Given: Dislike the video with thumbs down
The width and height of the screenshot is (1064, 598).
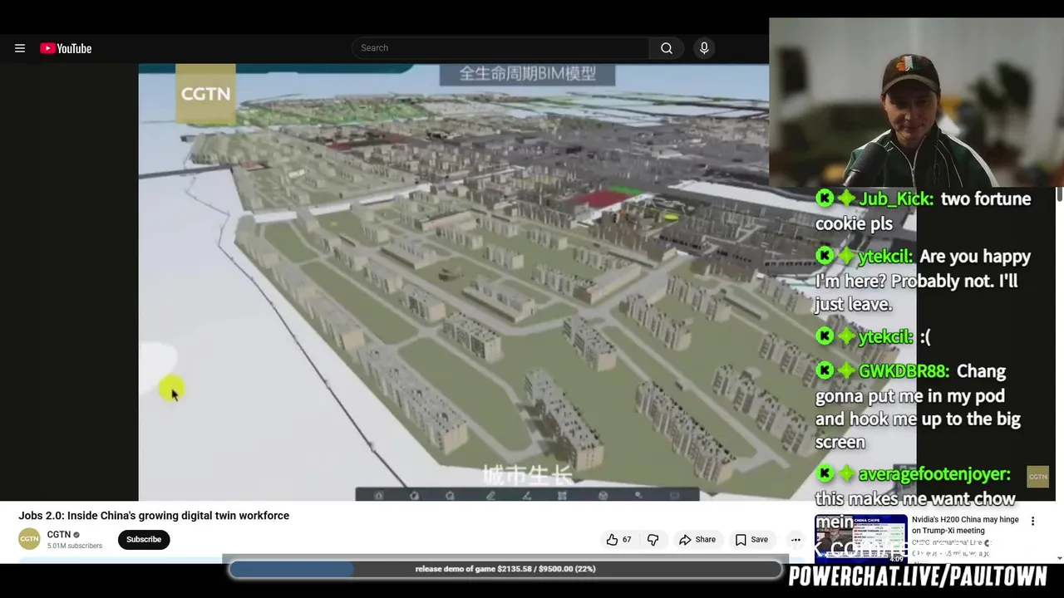Looking at the screenshot, I should pos(653,540).
